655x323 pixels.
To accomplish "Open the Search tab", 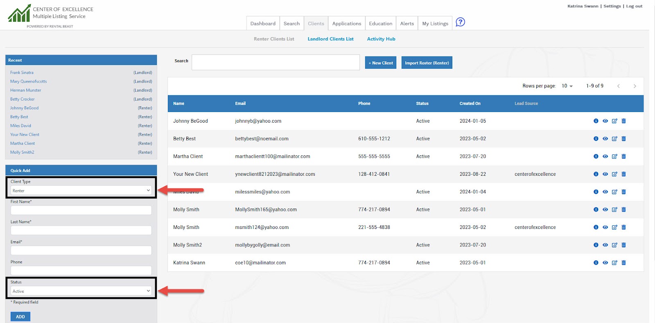I will pos(292,23).
